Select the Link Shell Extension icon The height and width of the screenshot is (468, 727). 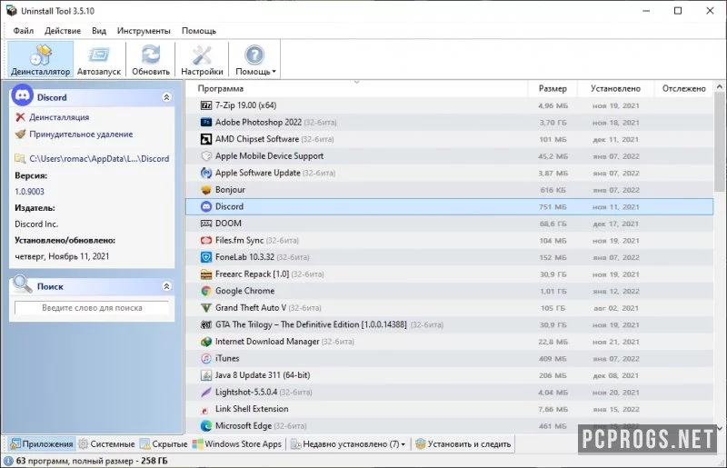coord(206,409)
